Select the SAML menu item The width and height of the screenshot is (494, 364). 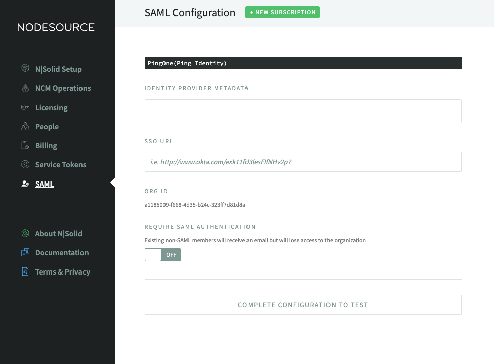[44, 184]
